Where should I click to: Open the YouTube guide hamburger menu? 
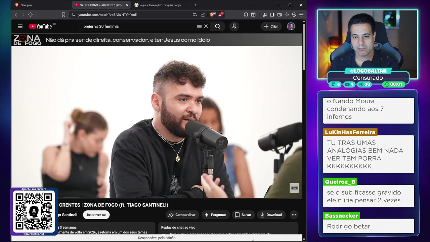click(x=20, y=26)
